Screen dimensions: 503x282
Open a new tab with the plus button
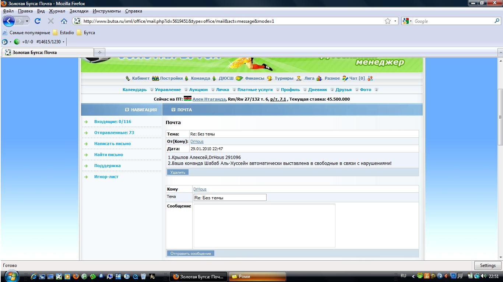point(99,53)
